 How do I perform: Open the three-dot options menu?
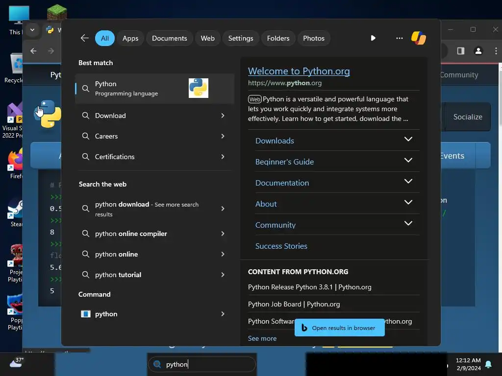[399, 38]
